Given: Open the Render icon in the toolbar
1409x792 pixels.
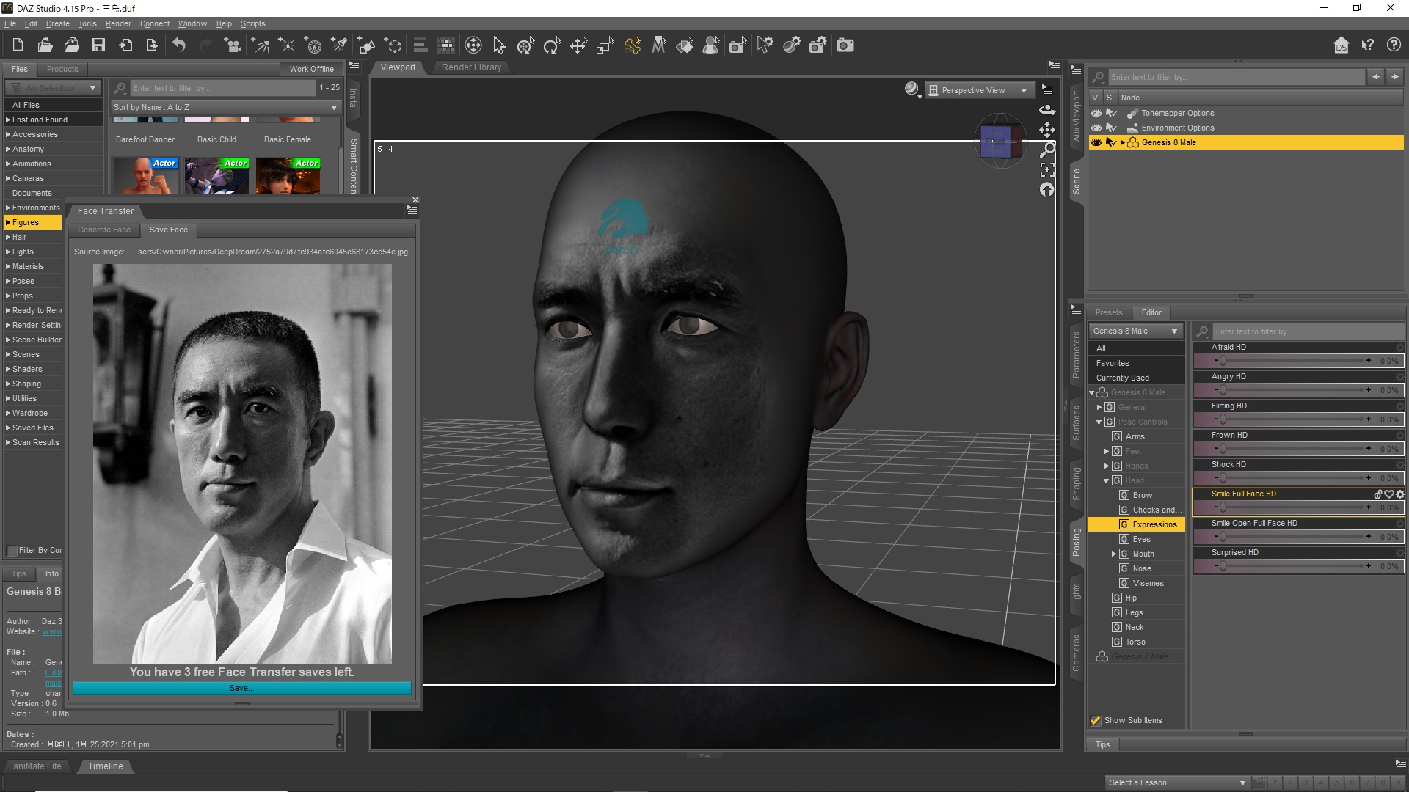Looking at the screenshot, I should coord(845,45).
